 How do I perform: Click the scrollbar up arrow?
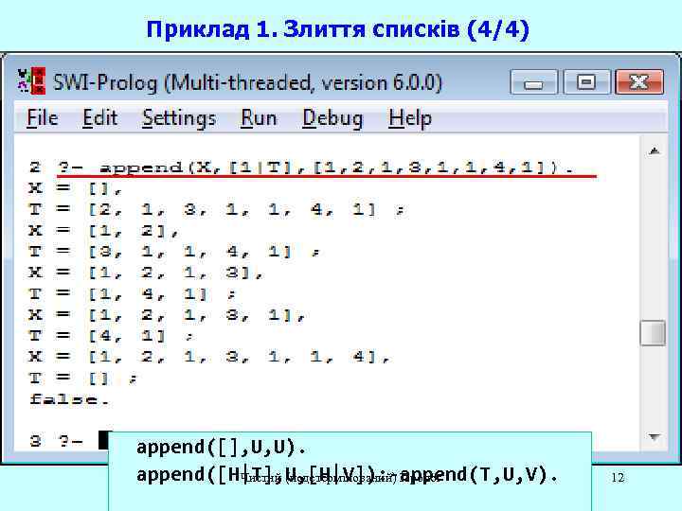[x=654, y=150]
